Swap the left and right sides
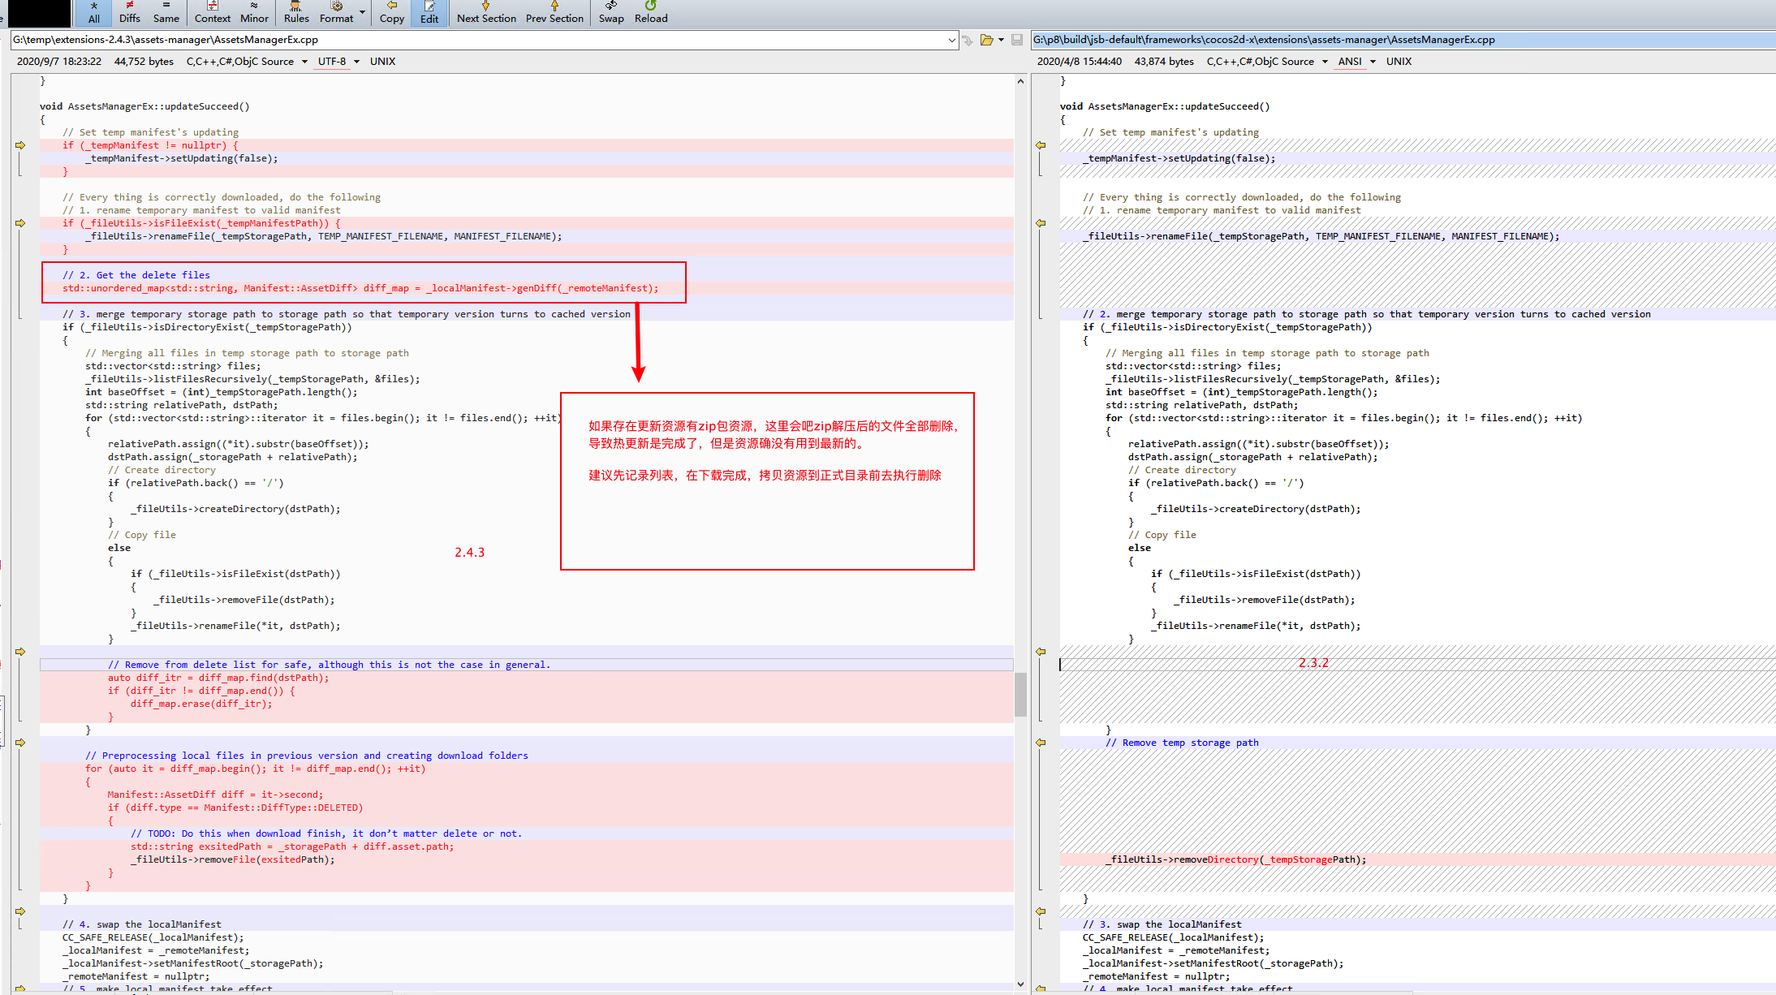Screen dimensions: 1776x995 [x=611, y=12]
